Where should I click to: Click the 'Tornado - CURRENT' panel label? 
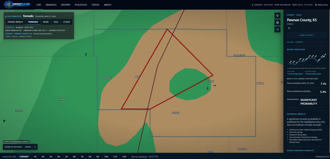tap(295, 42)
